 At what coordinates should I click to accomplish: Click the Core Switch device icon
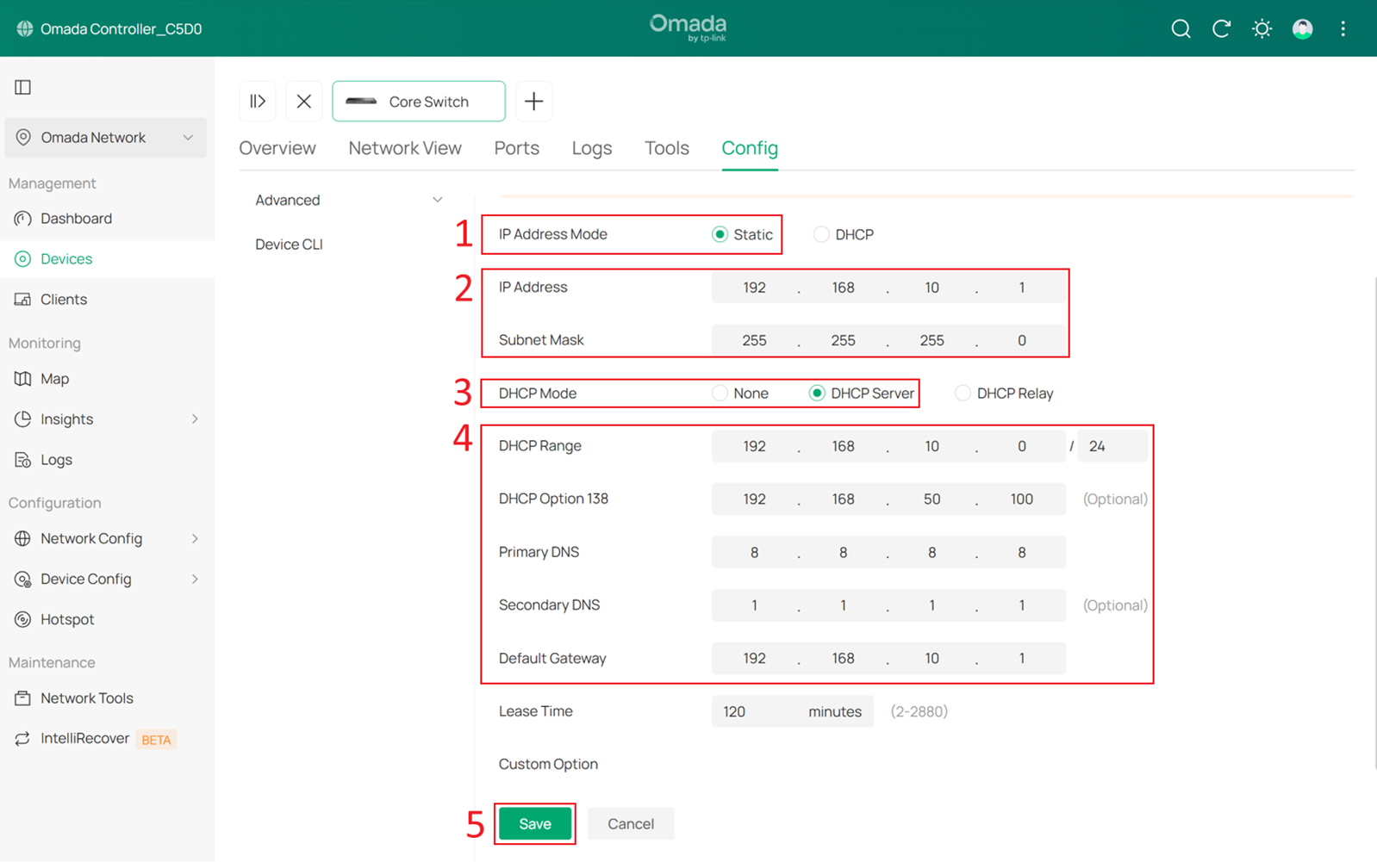point(361,102)
